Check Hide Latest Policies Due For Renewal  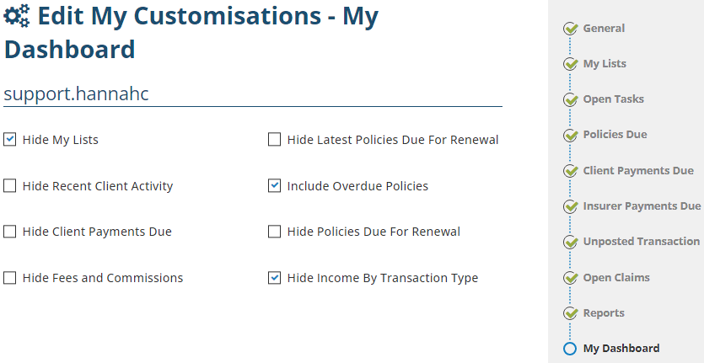[275, 140]
